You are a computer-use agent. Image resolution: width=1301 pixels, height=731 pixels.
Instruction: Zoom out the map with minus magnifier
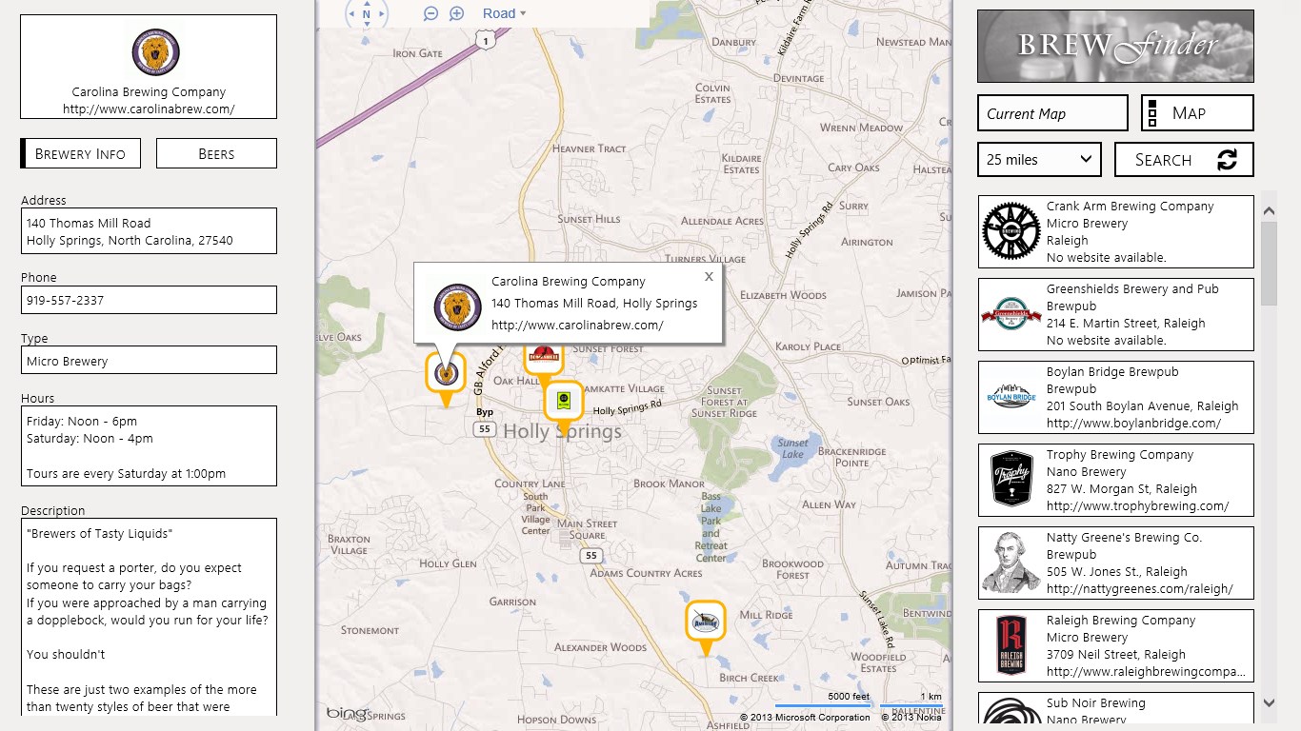[430, 13]
